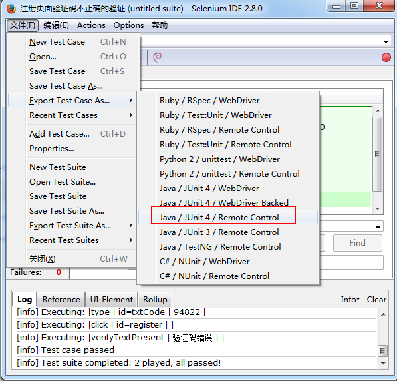Select Open Test Suite...
Image resolution: width=397 pixels, height=381 pixels.
click(x=73, y=182)
